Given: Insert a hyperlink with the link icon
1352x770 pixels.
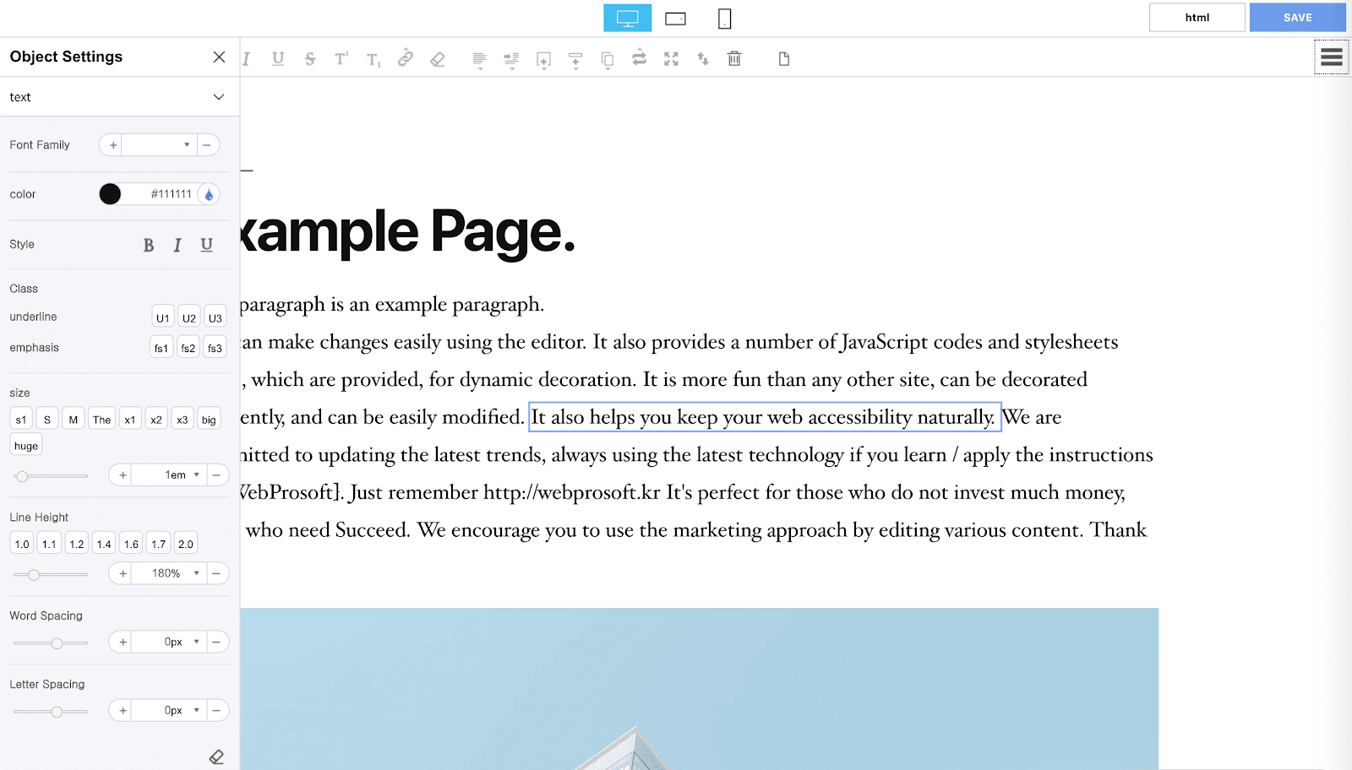Looking at the screenshot, I should pos(406,58).
